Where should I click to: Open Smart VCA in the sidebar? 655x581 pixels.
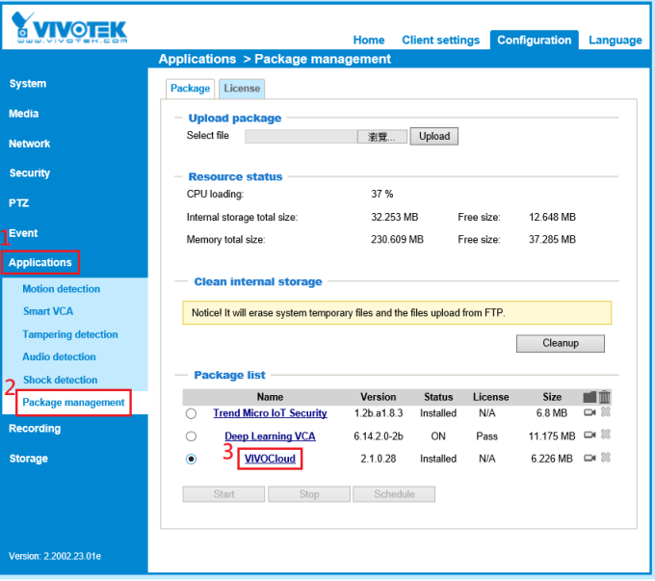(x=48, y=312)
